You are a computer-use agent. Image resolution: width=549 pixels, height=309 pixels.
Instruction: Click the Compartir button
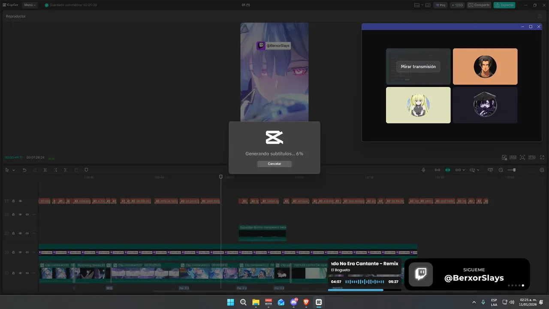tap(479, 5)
